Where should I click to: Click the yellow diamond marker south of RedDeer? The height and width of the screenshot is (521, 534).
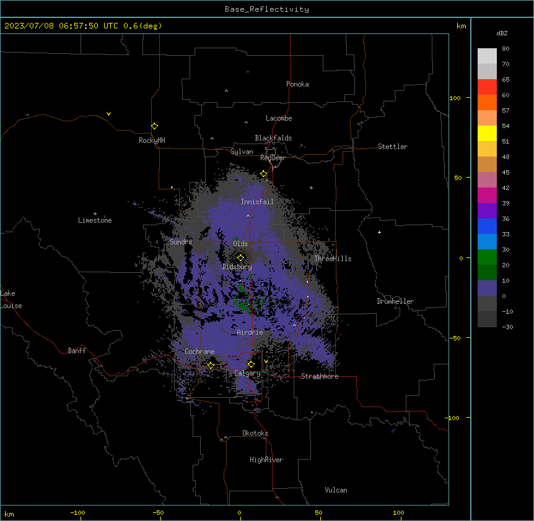pos(264,174)
